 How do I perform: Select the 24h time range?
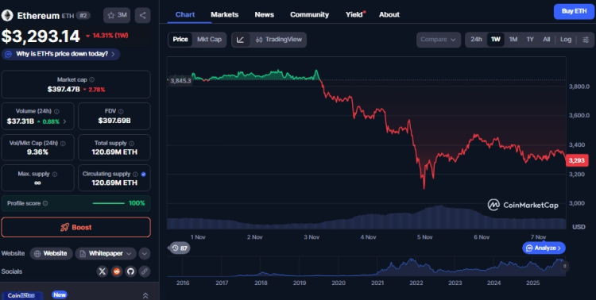click(476, 40)
